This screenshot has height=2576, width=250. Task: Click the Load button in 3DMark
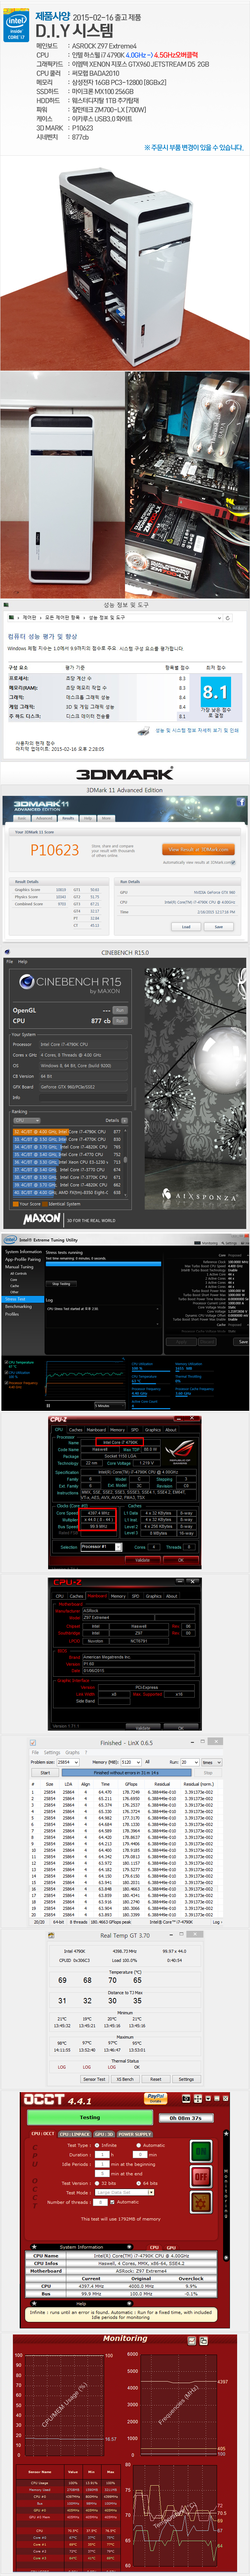[x=186, y=926]
